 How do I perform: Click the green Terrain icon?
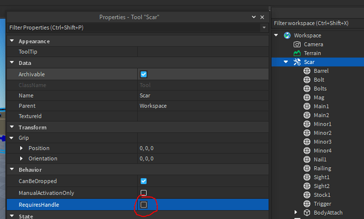point(297,53)
